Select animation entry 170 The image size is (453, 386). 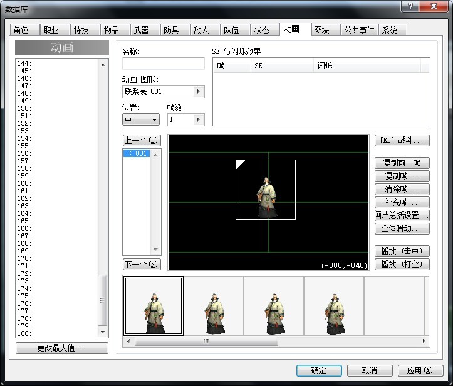(x=57, y=258)
